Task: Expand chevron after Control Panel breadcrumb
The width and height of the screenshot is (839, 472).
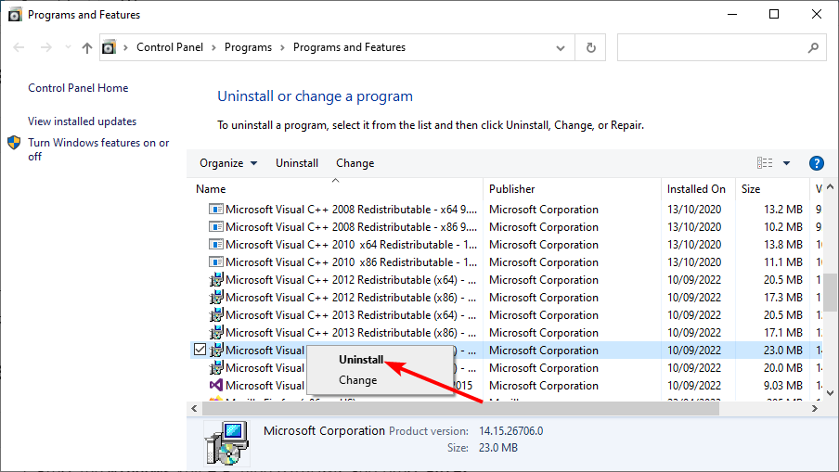Action: point(213,47)
